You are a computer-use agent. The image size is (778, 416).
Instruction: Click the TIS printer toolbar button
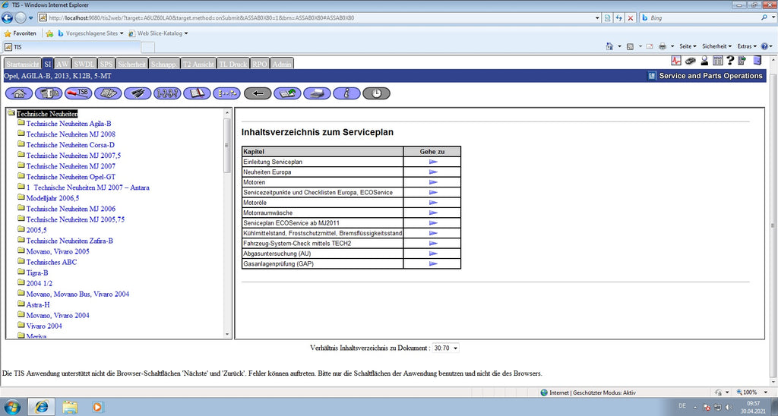[317, 93]
